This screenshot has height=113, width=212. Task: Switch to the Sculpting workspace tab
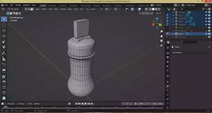pos(62,6)
